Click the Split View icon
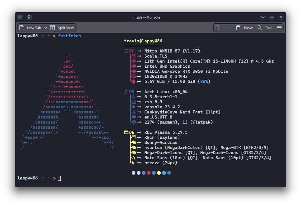This screenshot has height=206, width=301. [52, 28]
